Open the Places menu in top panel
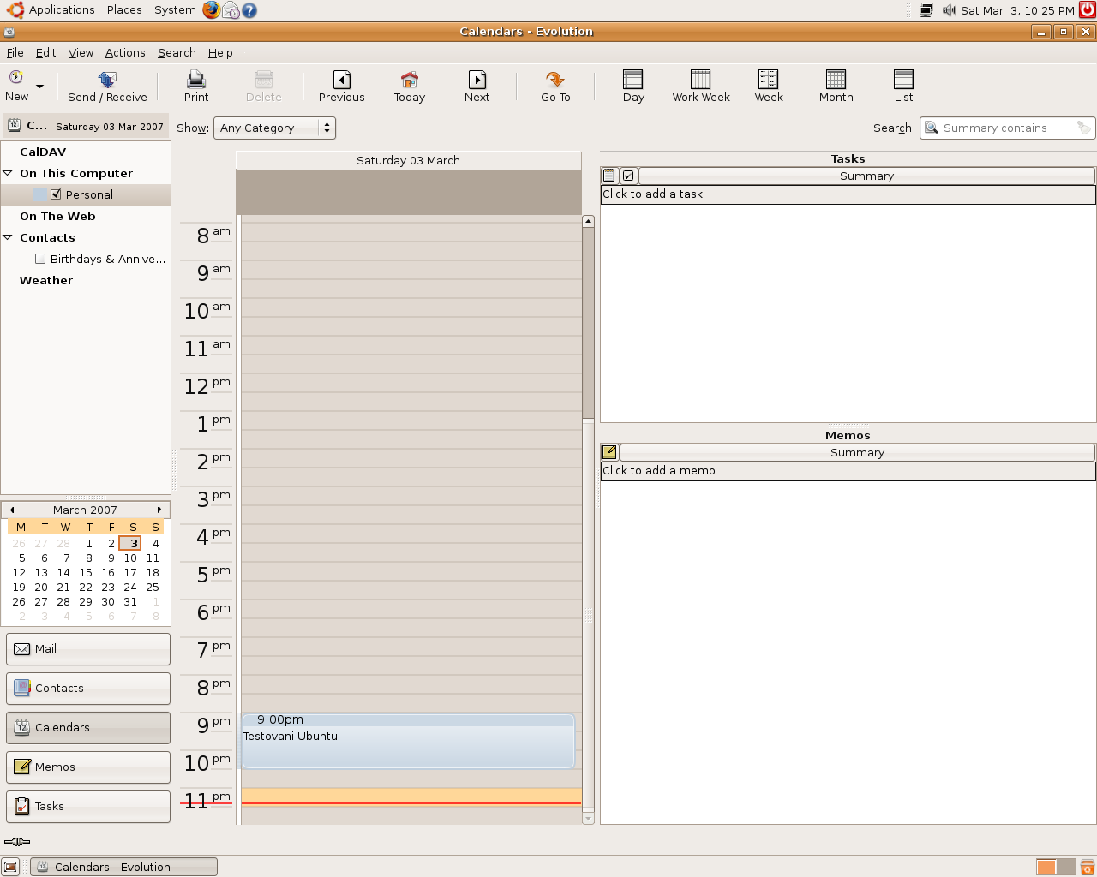The width and height of the screenshot is (1097, 877). 124,10
